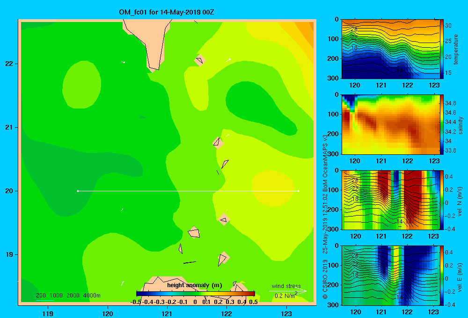Click longitude tick "123" on the main map
Viewport: 468px width, 318px height.
click(x=286, y=313)
